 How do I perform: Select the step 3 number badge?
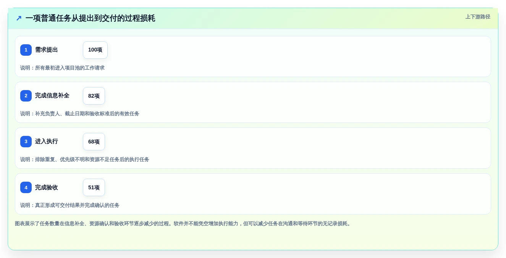pyautogui.click(x=26, y=142)
